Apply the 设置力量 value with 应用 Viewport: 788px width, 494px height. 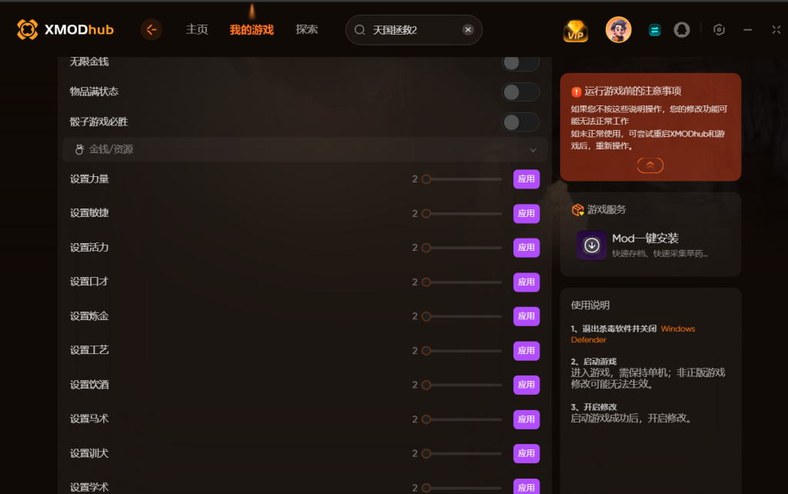[x=526, y=179]
